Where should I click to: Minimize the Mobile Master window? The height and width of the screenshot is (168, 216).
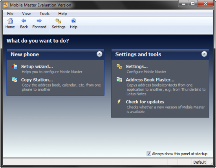[183, 4]
